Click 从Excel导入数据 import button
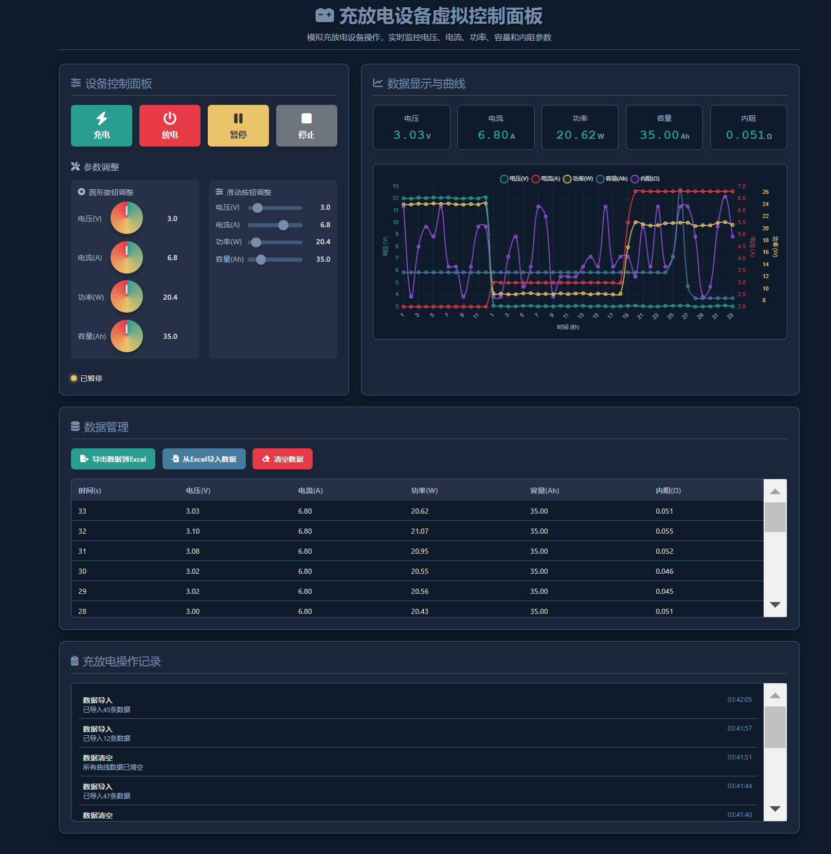The height and width of the screenshot is (854, 831). click(x=204, y=459)
